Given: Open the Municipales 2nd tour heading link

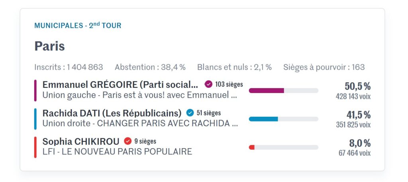Looking at the screenshot, I should [78, 25].
